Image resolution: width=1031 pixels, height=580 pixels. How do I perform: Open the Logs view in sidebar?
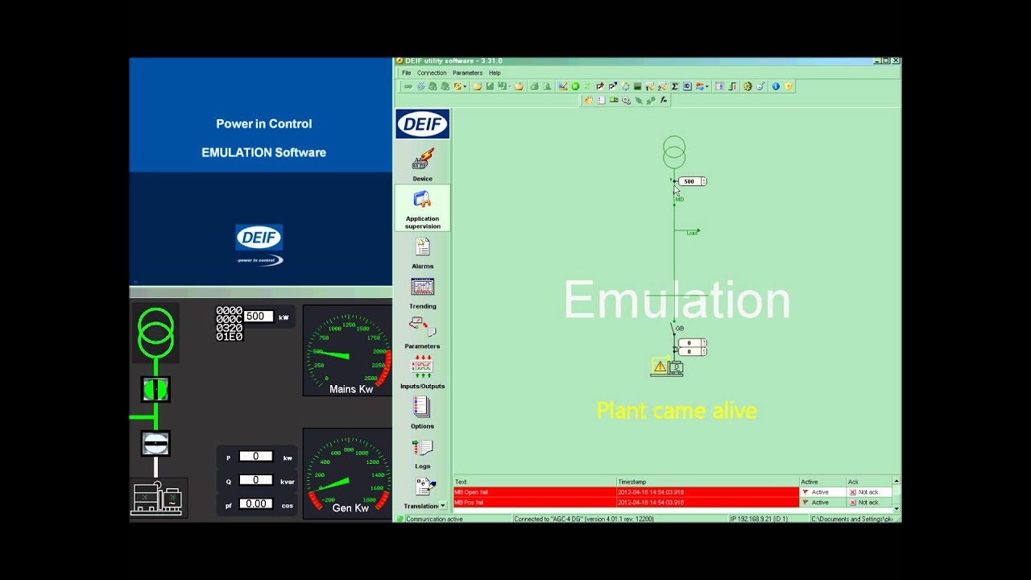[422, 453]
